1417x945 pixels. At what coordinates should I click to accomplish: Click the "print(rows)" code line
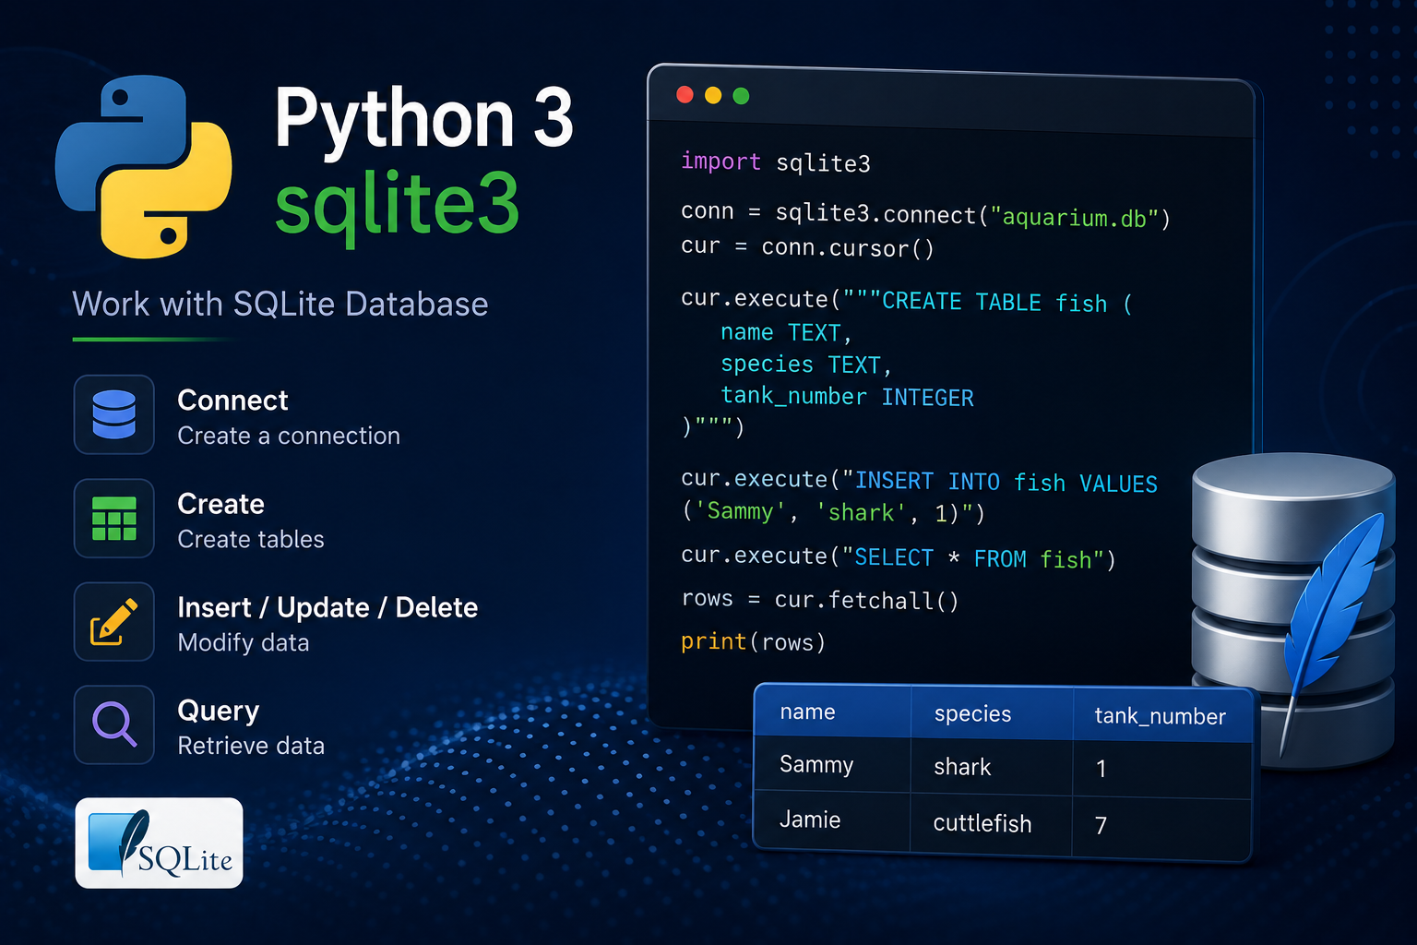[x=753, y=641]
